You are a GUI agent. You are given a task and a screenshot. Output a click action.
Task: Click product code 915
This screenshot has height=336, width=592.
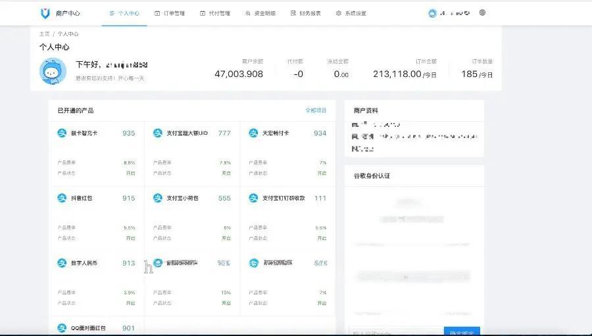click(x=128, y=198)
